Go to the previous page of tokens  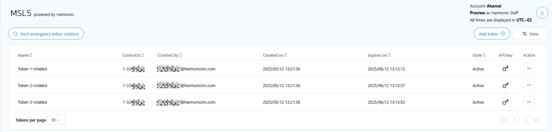(x=514, y=120)
